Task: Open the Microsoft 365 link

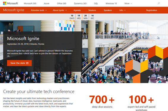Action: 30,4
